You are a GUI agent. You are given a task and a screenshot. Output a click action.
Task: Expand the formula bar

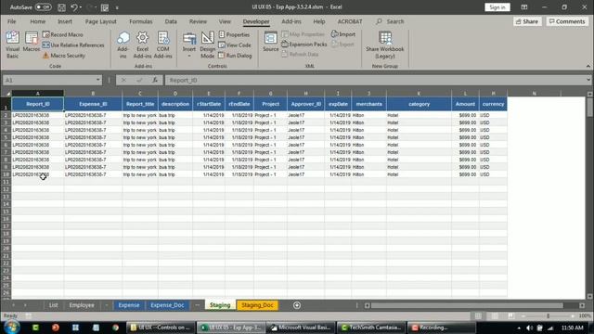click(x=588, y=80)
